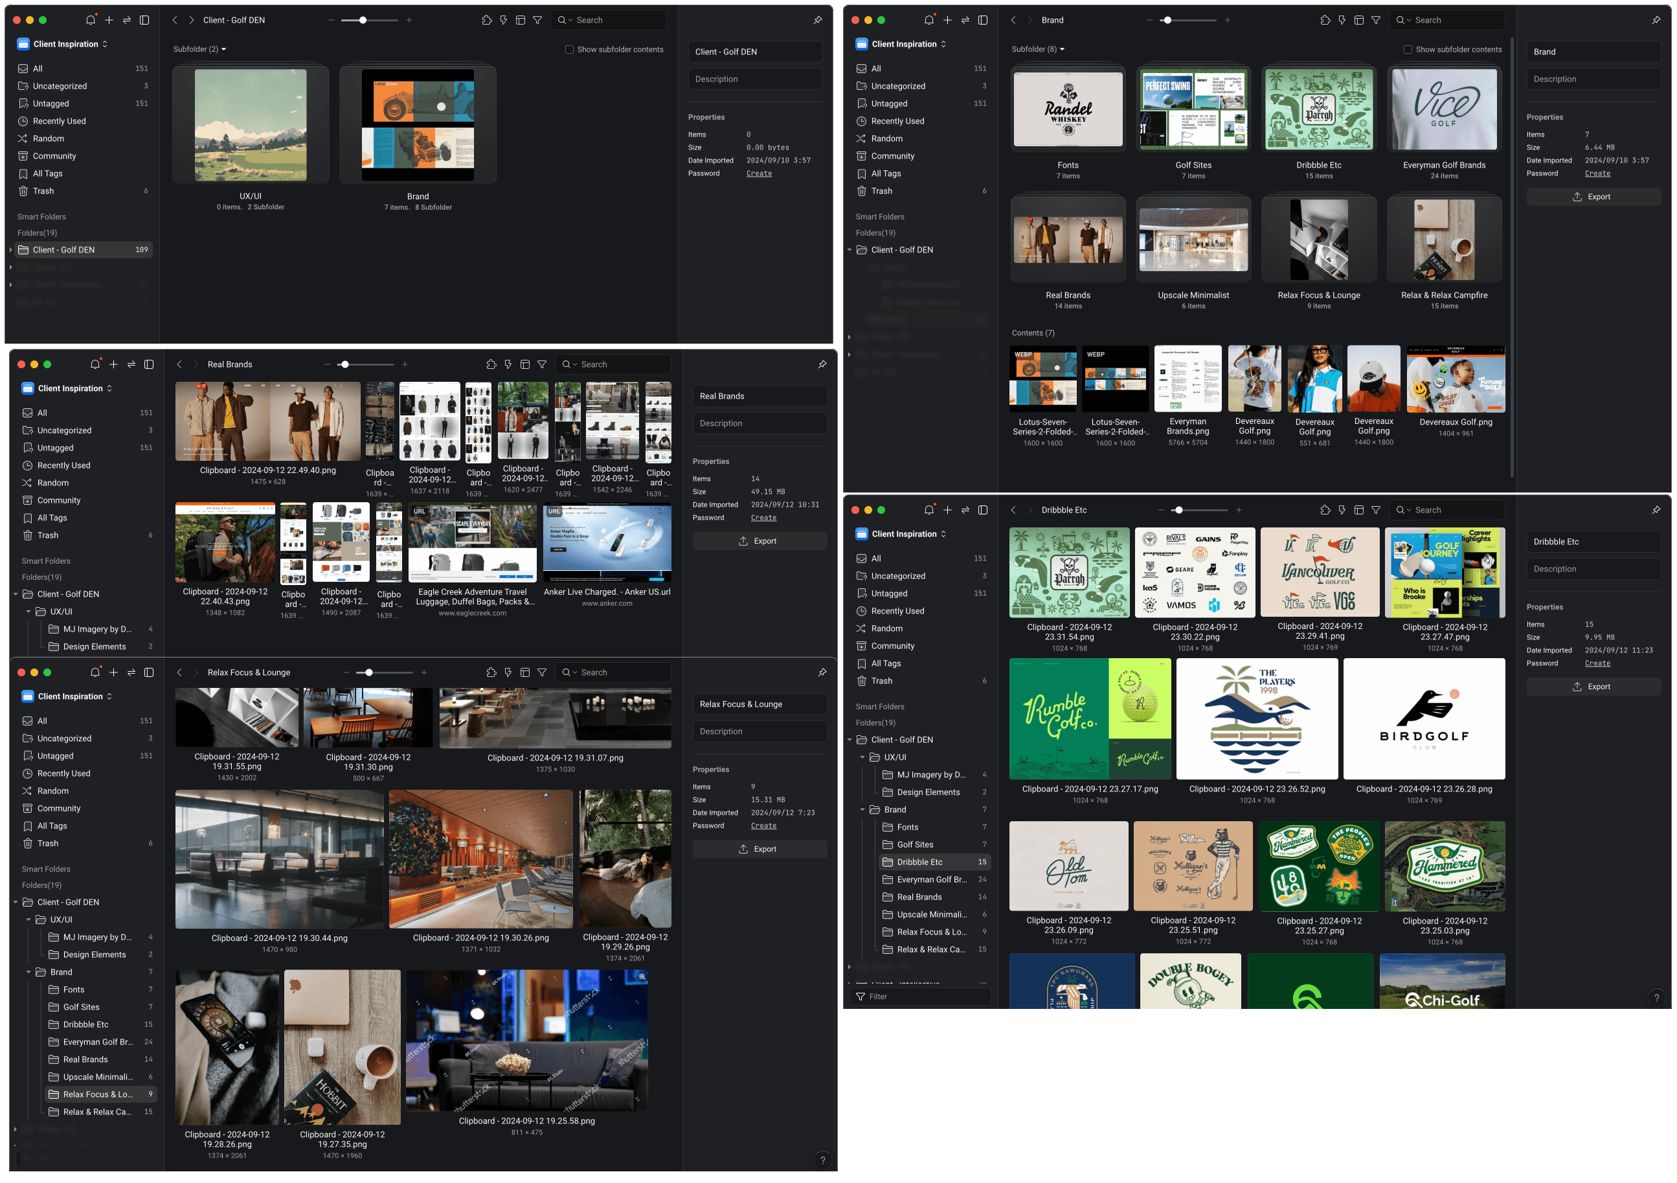Click the lightning action icon in Brand window
This screenshot has height=1183, width=1677.
tap(1342, 19)
